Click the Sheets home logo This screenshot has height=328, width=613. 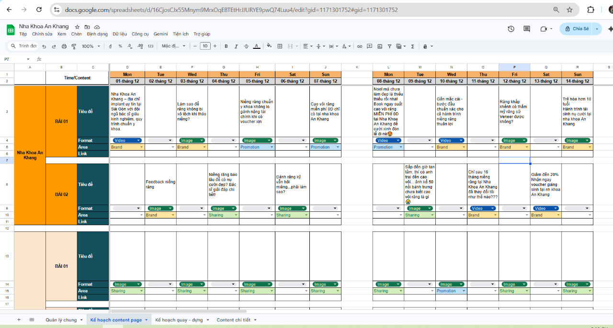[x=11, y=30]
